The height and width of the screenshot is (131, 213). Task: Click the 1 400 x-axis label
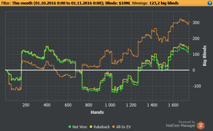click(152, 105)
